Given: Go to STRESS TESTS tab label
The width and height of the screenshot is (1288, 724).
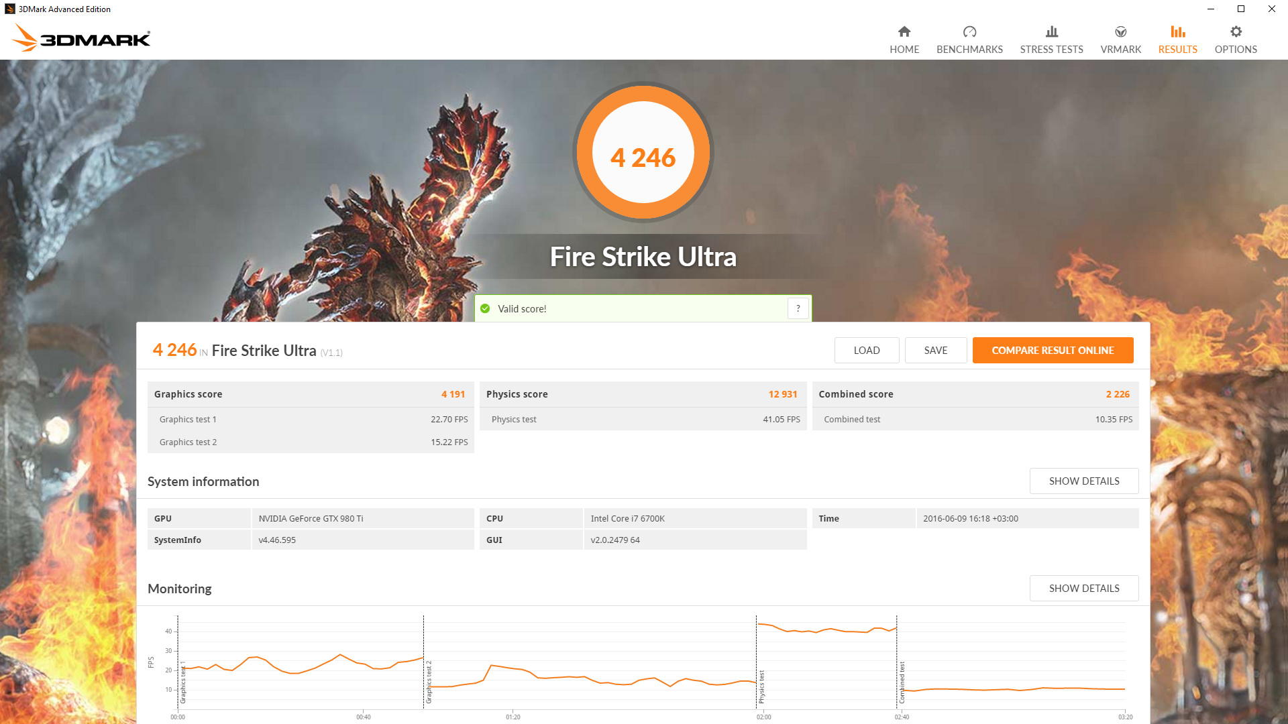Looking at the screenshot, I should tap(1051, 50).
